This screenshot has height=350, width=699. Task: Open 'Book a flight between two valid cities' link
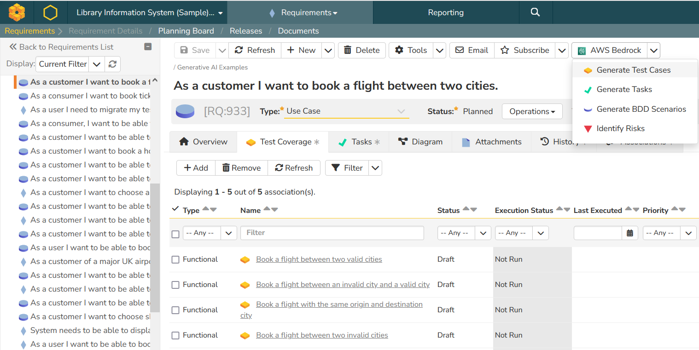(x=319, y=259)
